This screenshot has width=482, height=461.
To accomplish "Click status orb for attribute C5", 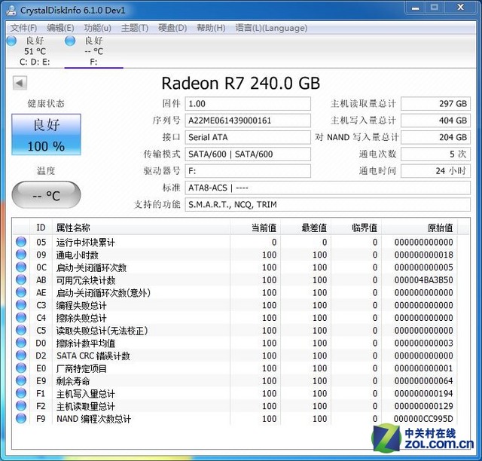I will pyautogui.click(x=21, y=330).
